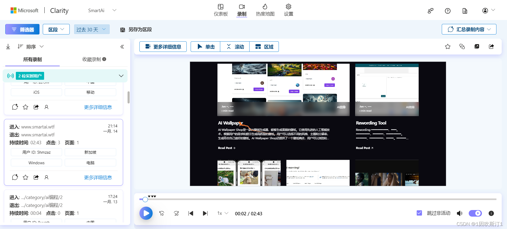This screenshot has width=507, height=229.
Task: Toggle the 滚动 scroll view
Action: click(x=235, y=47)
